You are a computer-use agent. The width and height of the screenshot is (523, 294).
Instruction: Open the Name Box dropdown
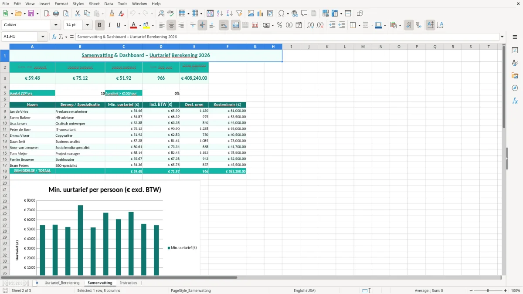point(43,37)
